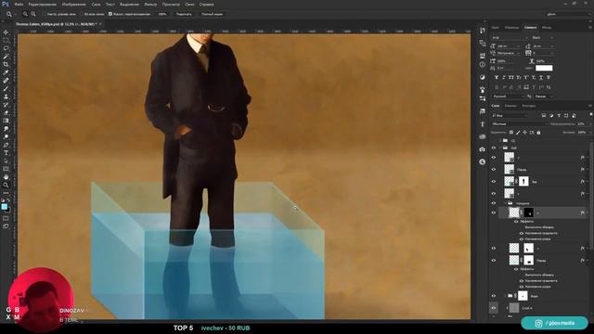This screenshot has width=594, height=334.
Task: Open the Справка menu
Action: (206, 5)
